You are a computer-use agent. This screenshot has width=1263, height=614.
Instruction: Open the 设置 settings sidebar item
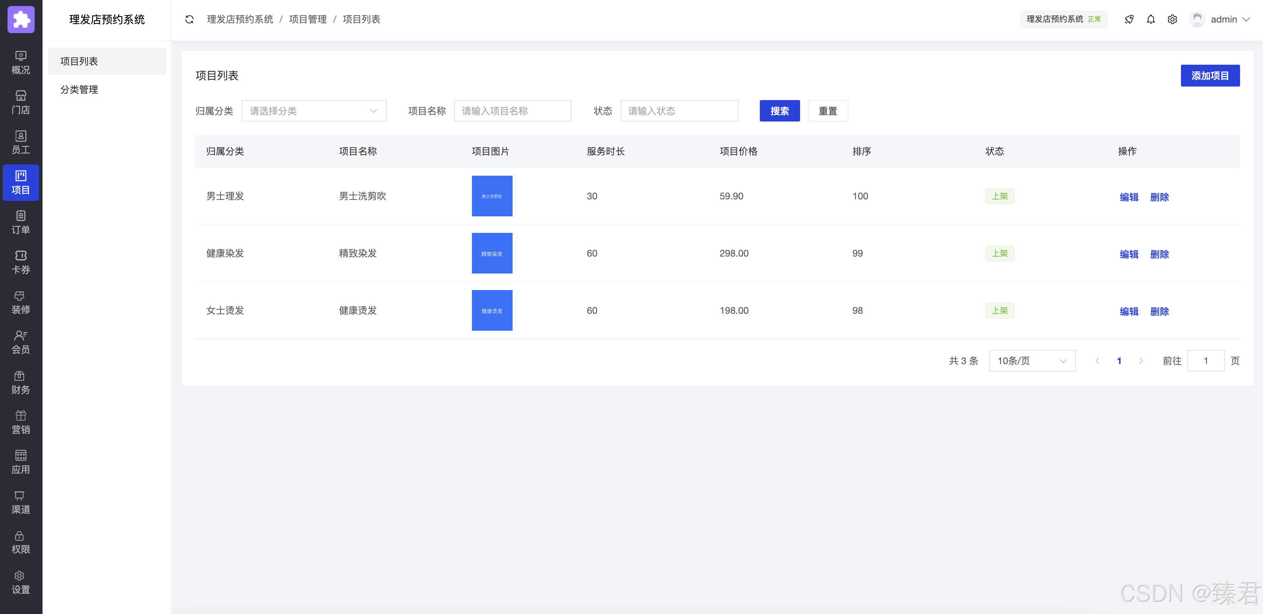pos(21,583)
